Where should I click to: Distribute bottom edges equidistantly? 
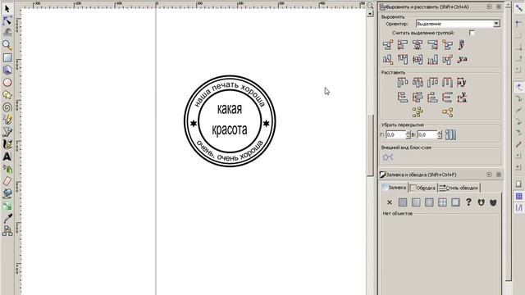point(432,98)
